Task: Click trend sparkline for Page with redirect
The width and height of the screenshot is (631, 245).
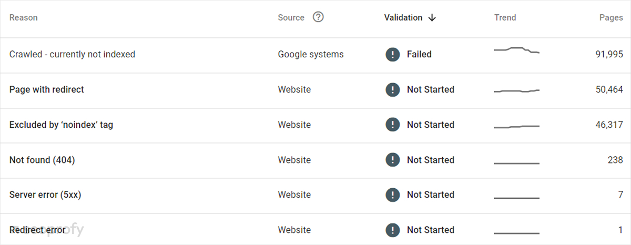Action: tap(516, 91)
